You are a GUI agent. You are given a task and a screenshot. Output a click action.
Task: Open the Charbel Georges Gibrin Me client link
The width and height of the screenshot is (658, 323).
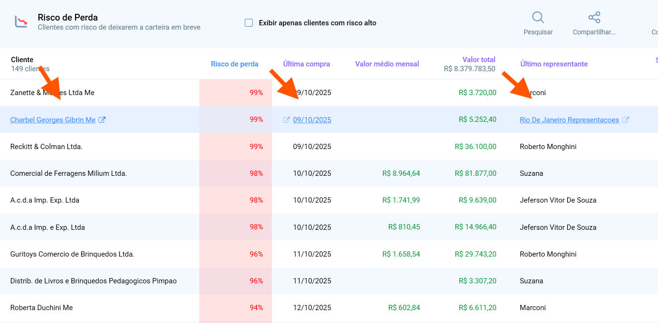click(53, 119)
